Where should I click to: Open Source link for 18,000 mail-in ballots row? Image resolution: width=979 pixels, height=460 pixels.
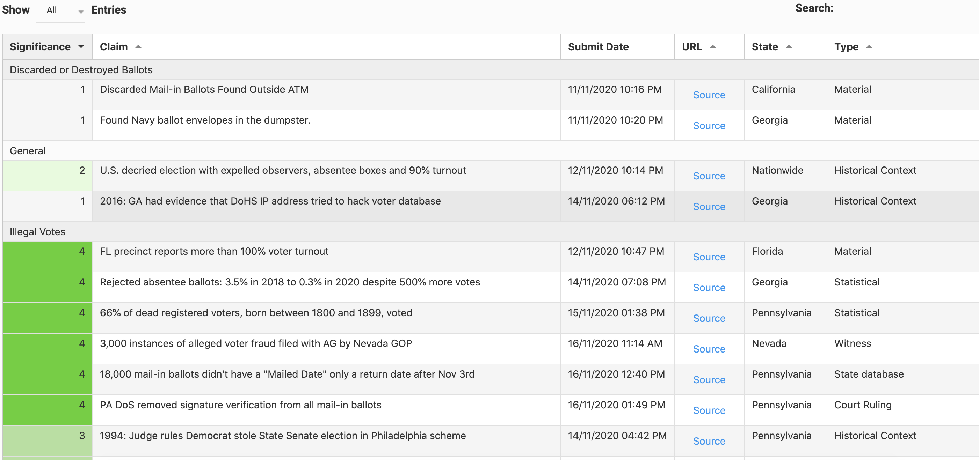click(x=709, y=380)
